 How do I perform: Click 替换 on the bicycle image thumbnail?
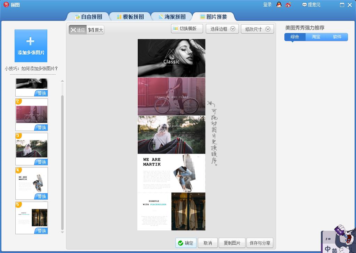pos(42,128)
